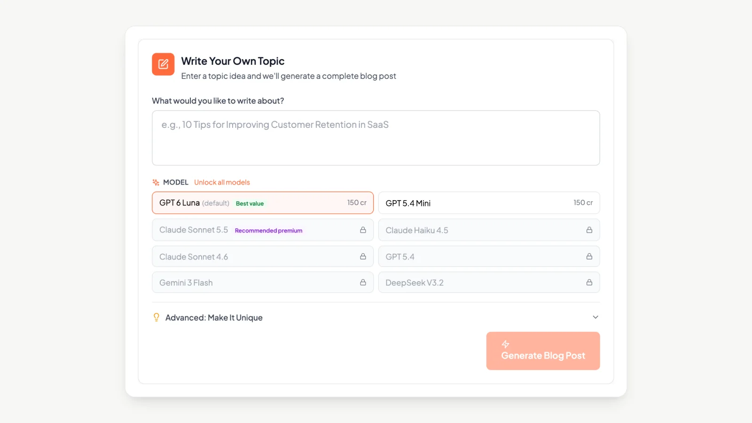Open the Unlock all models link

click(222, 182)
